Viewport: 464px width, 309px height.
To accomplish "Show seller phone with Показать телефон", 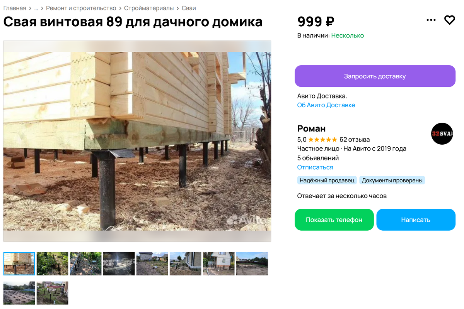I will pyautogui.click(x=334, y=220).
